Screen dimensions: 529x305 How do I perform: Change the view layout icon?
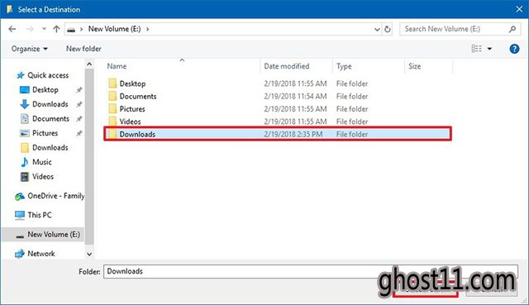point(476,49)
